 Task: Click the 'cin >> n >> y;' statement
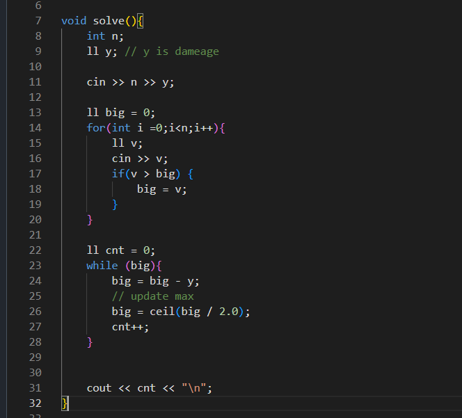tap(130, 81)
